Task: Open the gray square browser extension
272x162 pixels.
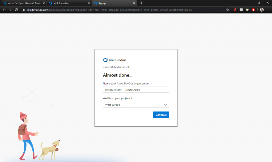Action: 241,10
